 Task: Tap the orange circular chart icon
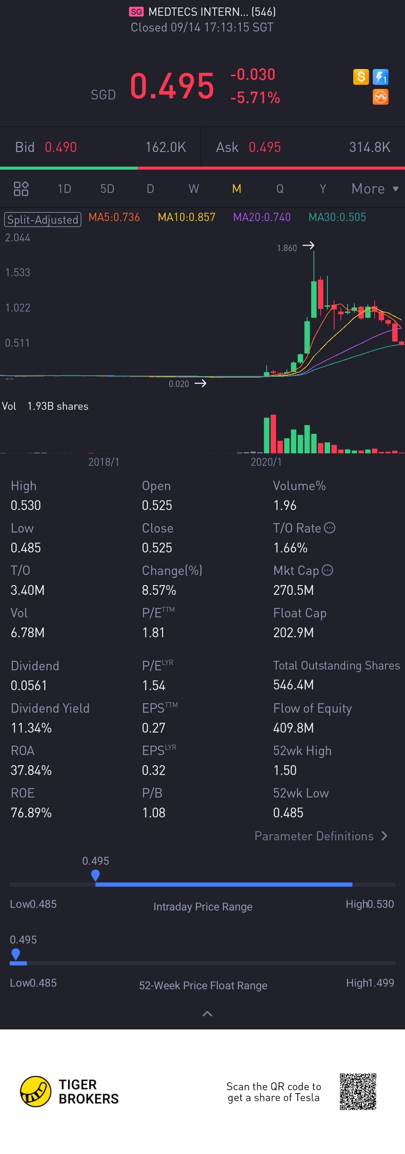(380, 97)
